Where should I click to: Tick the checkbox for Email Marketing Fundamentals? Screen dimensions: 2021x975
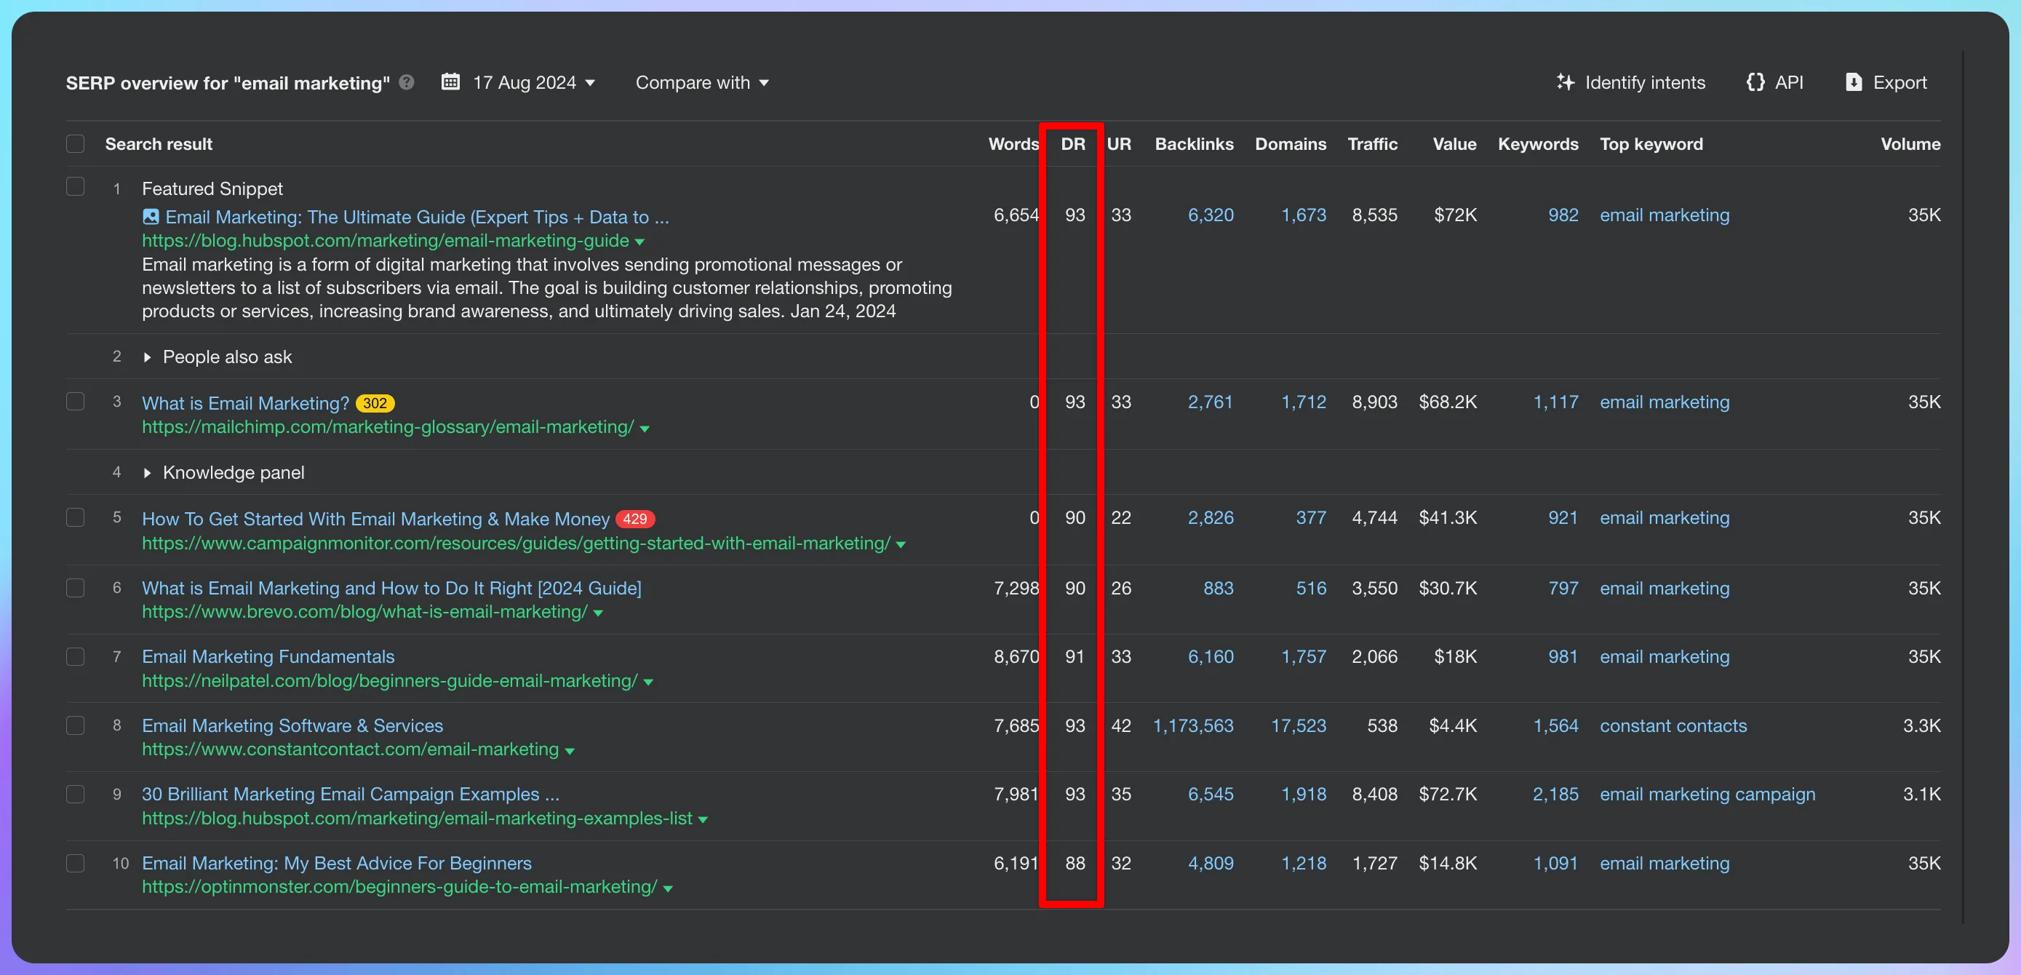(x=76, y=656)
